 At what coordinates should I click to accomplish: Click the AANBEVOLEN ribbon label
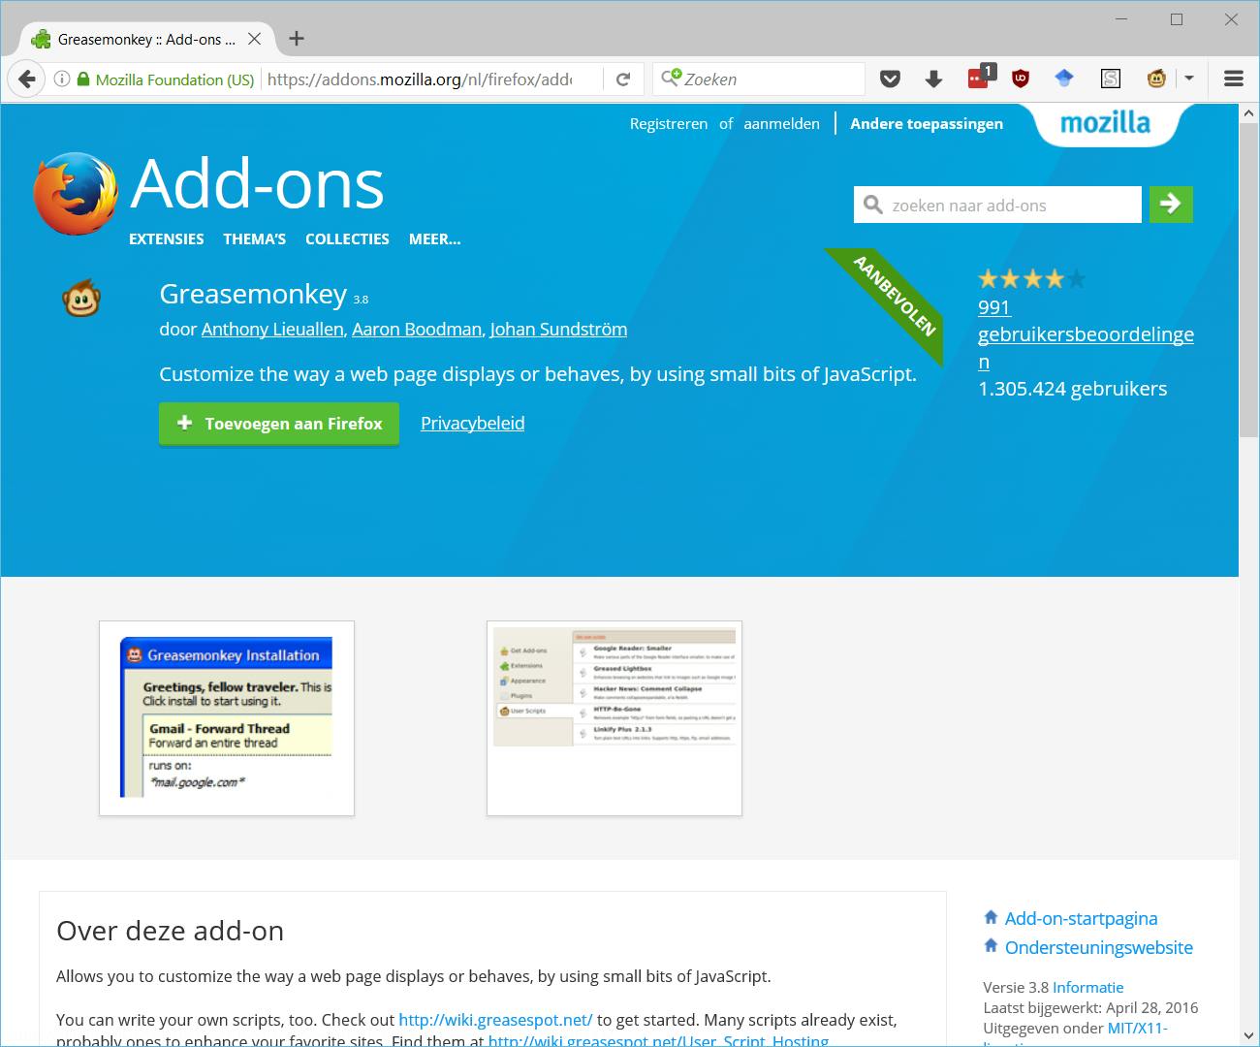tap(894, 295)
